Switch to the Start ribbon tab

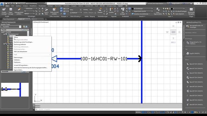(x=7, y=6)
